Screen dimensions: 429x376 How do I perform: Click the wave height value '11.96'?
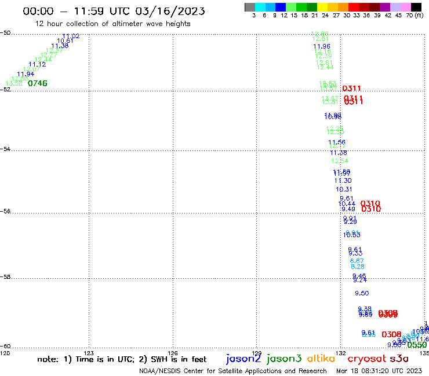[x=322, y=46]
